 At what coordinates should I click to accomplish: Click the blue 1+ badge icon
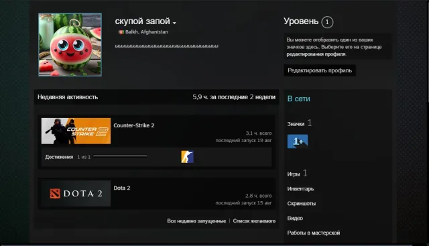pyautogui.click(x=298, y=141)
